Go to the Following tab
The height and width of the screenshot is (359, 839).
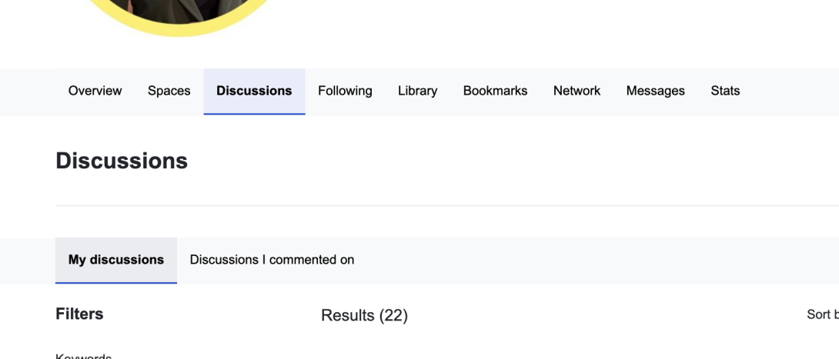click(x=345, y=91)
